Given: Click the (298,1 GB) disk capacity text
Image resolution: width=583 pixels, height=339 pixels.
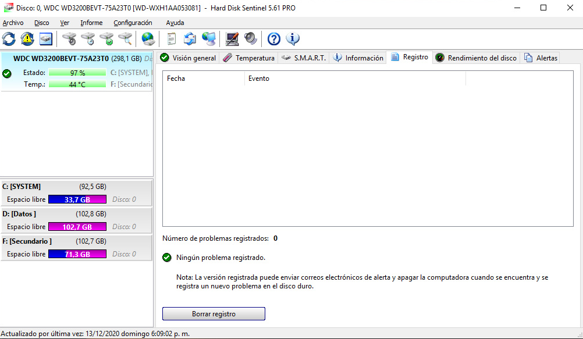Looking at the screenshot, I should click(126, 58).
